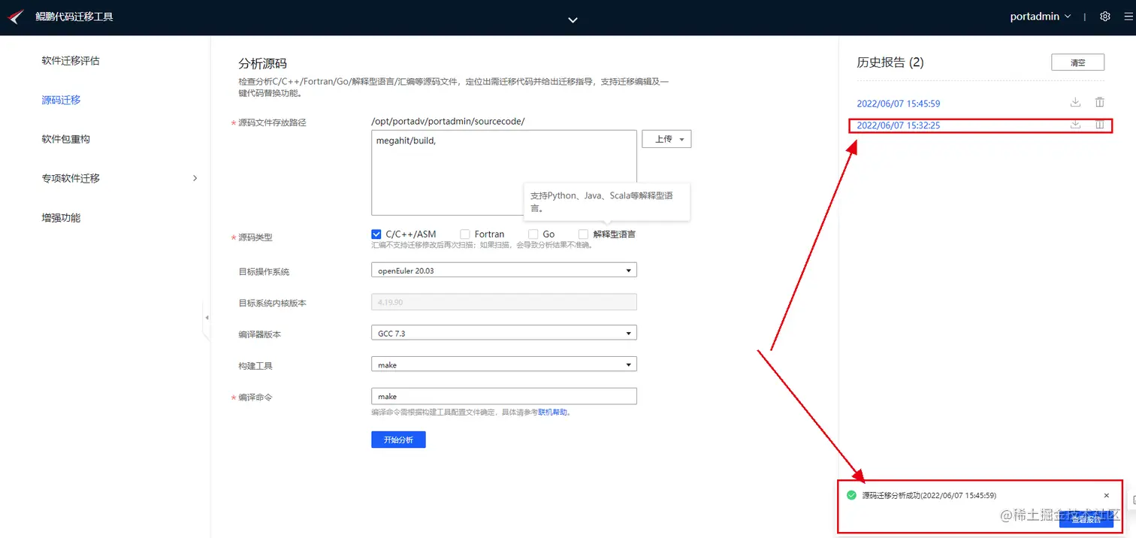Close the analysis success notification
The height and width of the screenshot is (538, 1136).
[x=1106, y=496]
